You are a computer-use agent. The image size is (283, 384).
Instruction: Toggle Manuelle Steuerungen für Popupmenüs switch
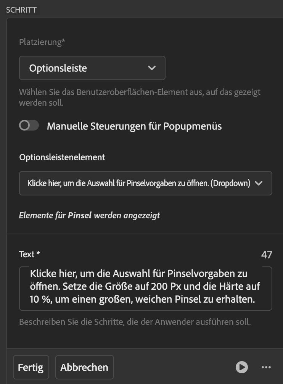(29, 126)
